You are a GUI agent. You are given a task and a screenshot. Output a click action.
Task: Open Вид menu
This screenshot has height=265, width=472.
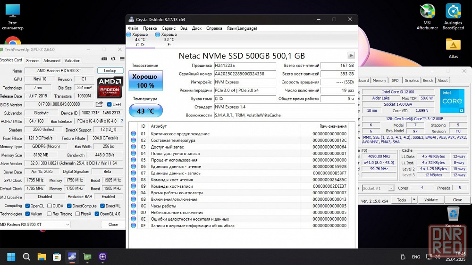[184, 28]
